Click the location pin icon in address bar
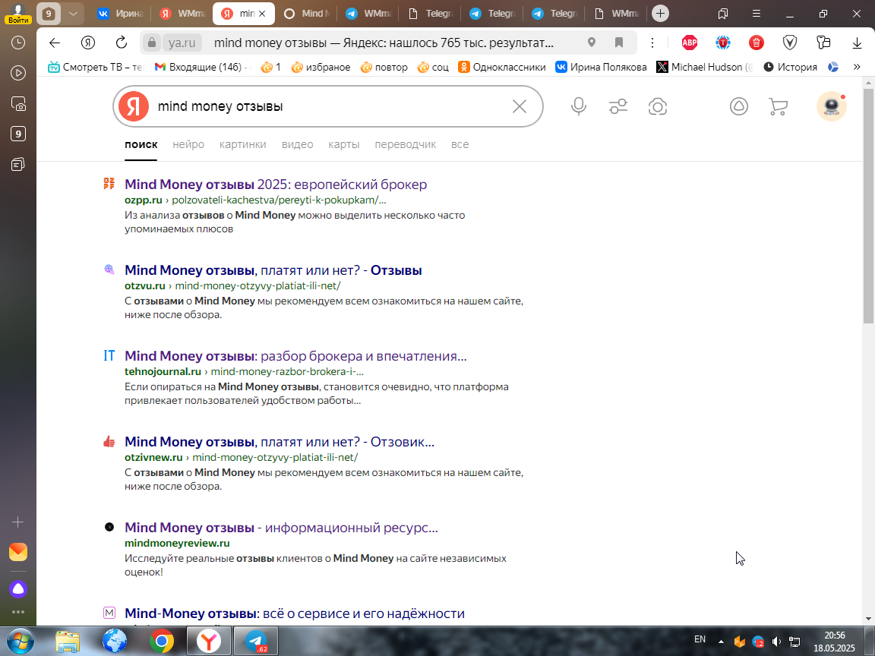 592,43
